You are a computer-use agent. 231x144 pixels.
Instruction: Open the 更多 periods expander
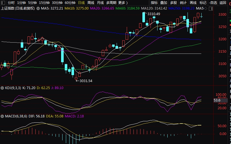pyautogui.click(x=123, y=3)
